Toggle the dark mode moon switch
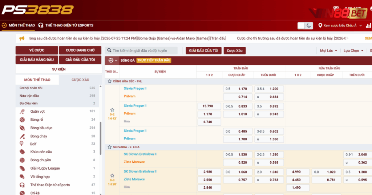 [305, 26]
